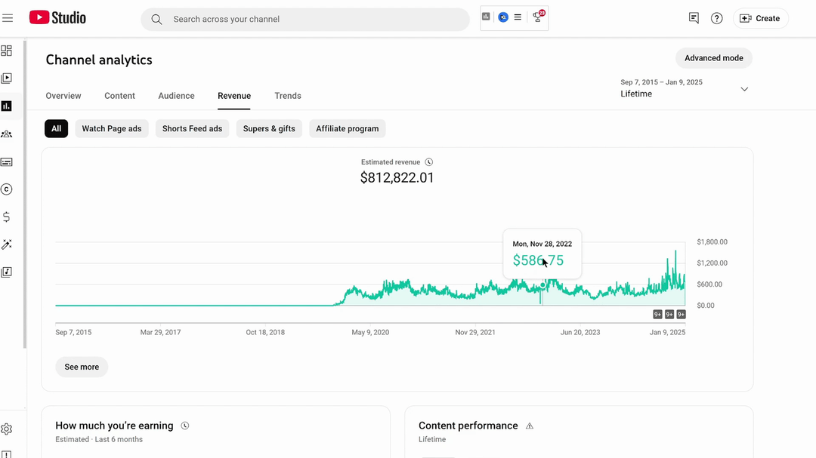The image size is (816, 458).
Task: Select the Shorts Feed ads filter chip
Action: 192,128
